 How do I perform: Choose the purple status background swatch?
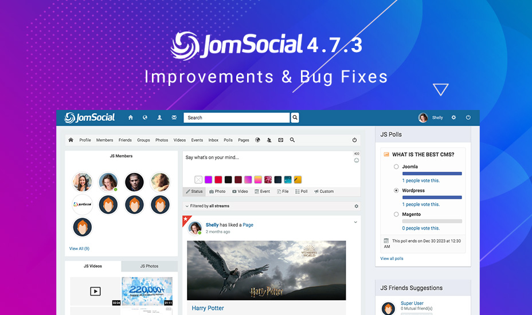tap(208, 180)
